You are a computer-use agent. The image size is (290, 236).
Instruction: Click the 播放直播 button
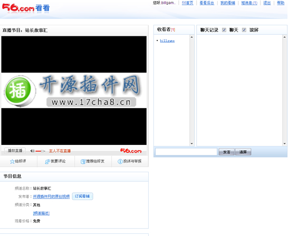[15, 151]
